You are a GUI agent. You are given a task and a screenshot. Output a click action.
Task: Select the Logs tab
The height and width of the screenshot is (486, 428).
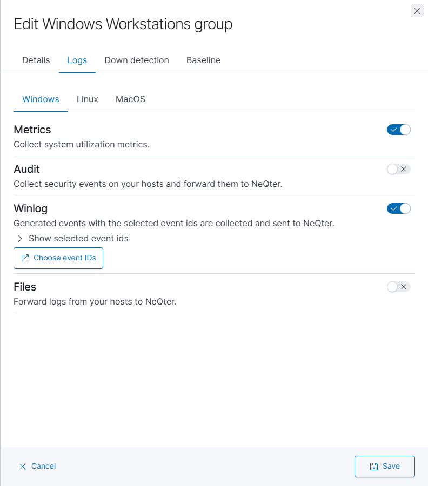(77, 60)
